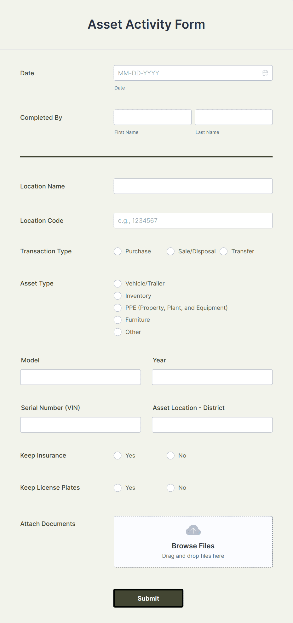The width and height of the screenshot is (293, 623).
Task: Select No for Keep License Plates
Action: pyautogui.click(x=170, y=487)
